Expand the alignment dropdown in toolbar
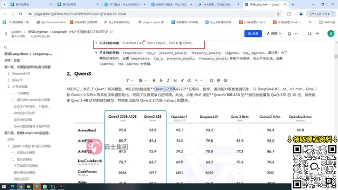The image size is (338, 190). pyautogui.click(x=143, y=80)
